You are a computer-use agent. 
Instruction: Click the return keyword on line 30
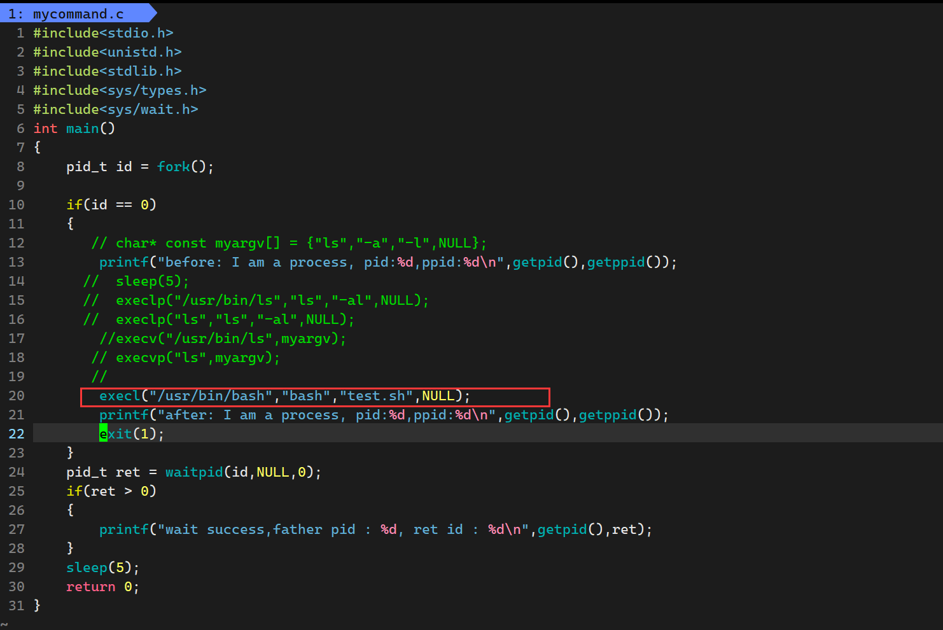(x=91, y=587)
